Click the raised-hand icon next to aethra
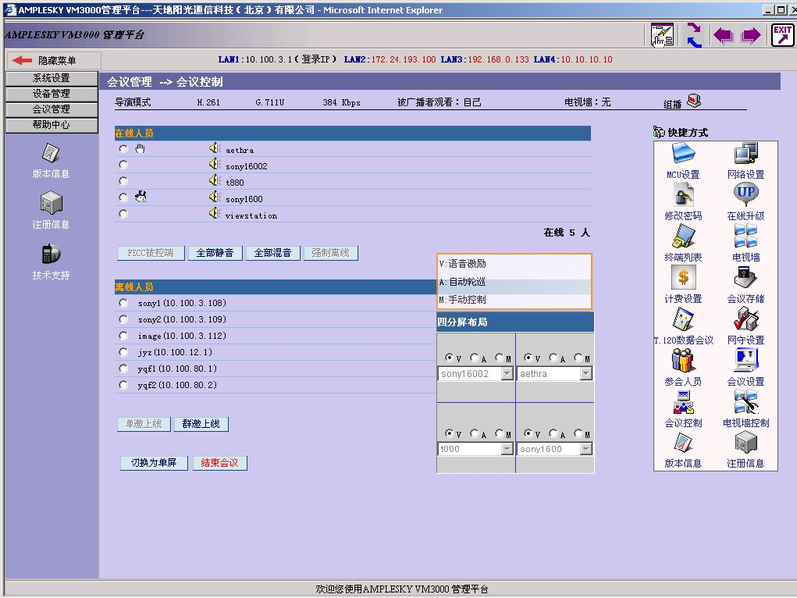This screenshot has height=598, width=797. (140, 149)
